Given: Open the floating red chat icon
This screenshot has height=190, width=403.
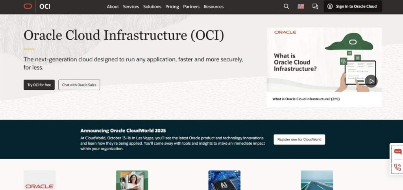Looking at the screenshot, I should click(x=397, y=151).
